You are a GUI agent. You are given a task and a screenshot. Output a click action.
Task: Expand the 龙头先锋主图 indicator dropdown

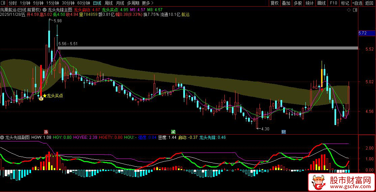45,10
